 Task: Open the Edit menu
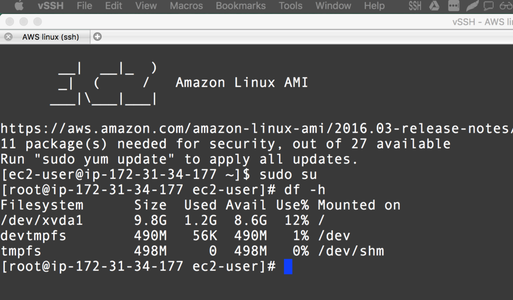click(x=114, y=6)
